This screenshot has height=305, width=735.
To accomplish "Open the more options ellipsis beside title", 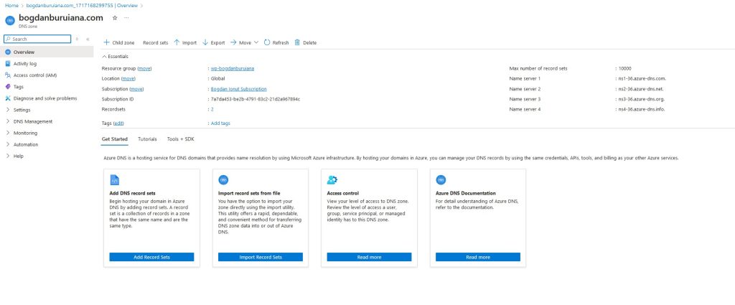I will tap(126, 18).
